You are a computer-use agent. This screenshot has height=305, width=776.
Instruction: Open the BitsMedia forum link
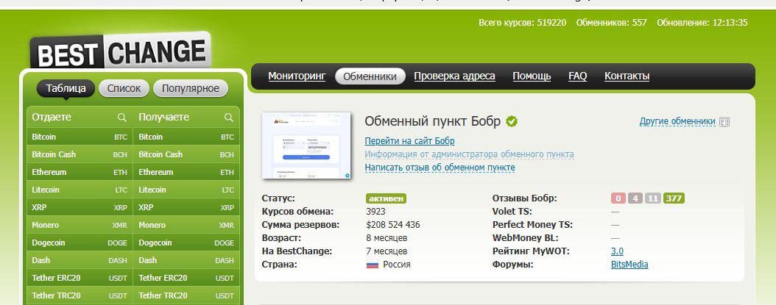point(629,265)
